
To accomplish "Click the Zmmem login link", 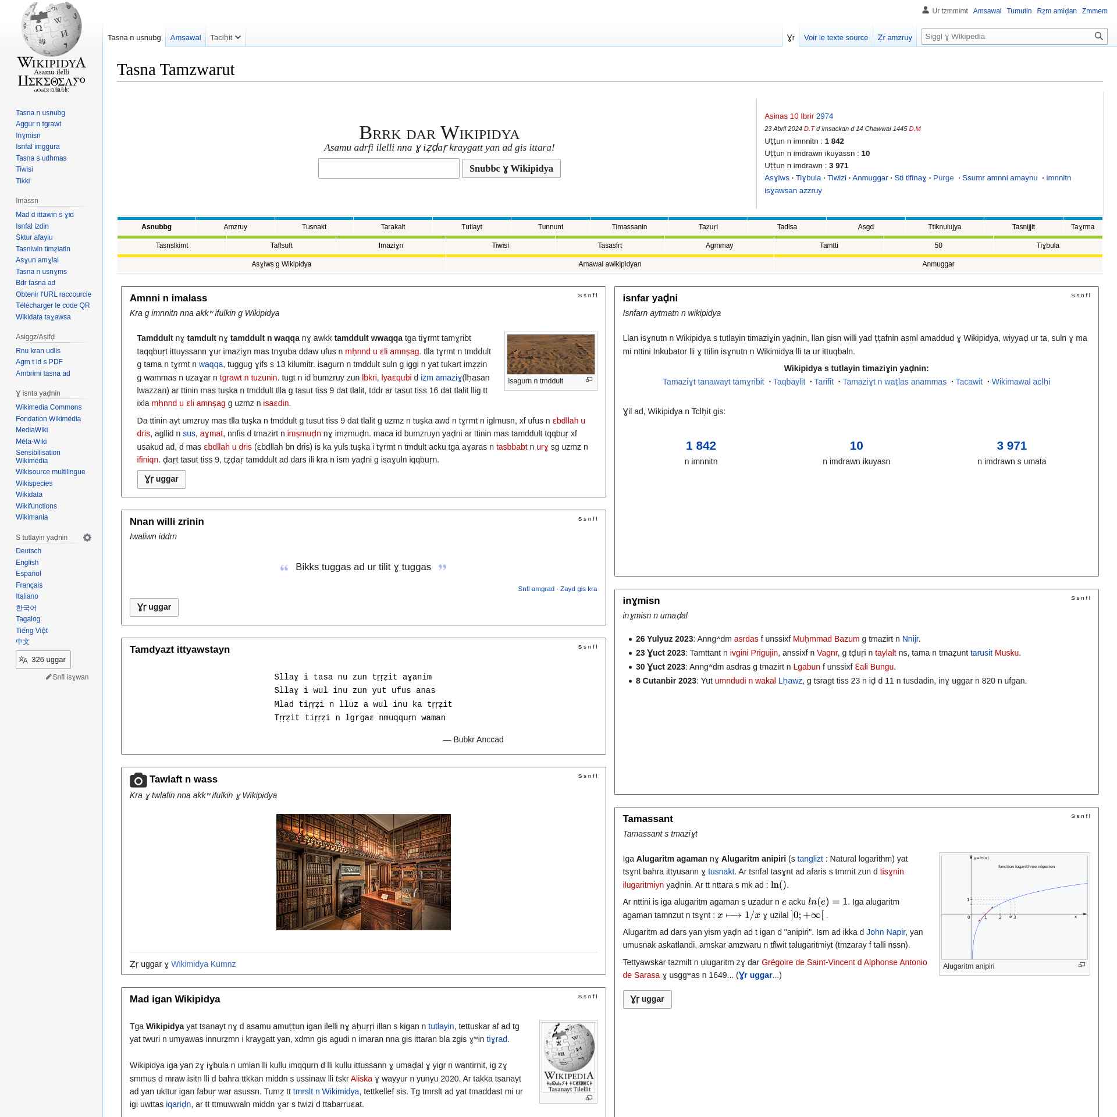I will click(1094, 11).
